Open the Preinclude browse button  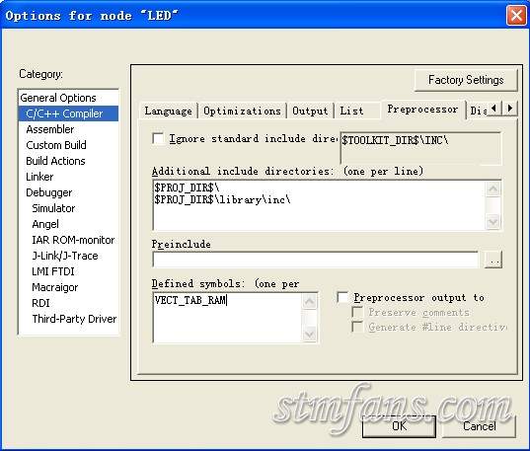(x=493, y=260)
